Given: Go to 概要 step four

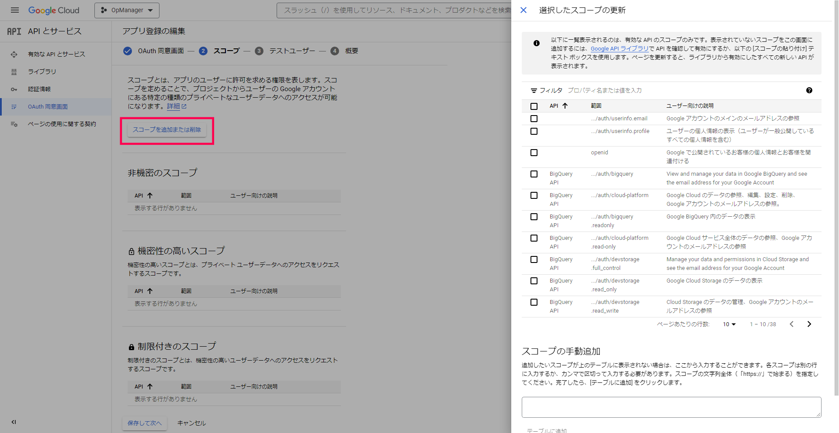Looking at the screenshot, I should (x=344, y=51).
